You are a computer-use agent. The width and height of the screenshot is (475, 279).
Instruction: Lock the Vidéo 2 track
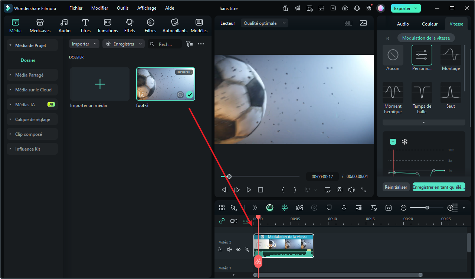coord(220,249)
